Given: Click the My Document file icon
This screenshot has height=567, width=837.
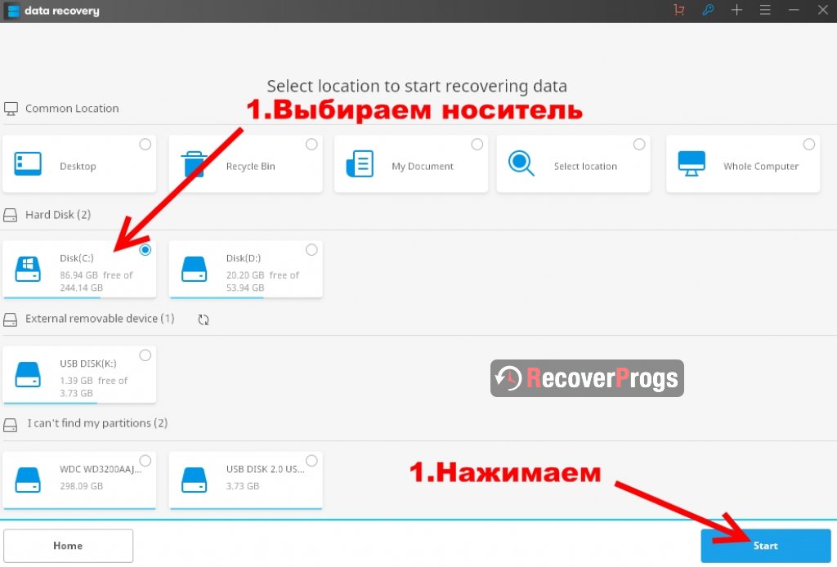Looking at the screenshot, I should 360,163.
